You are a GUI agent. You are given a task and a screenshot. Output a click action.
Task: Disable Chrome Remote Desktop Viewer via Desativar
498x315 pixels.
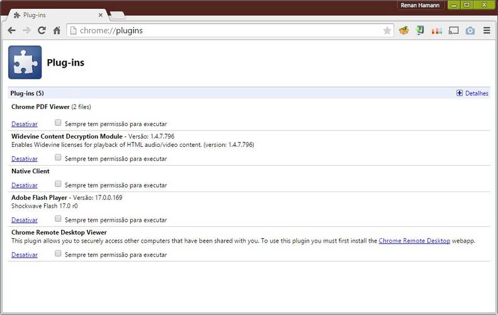click(25, 255)
